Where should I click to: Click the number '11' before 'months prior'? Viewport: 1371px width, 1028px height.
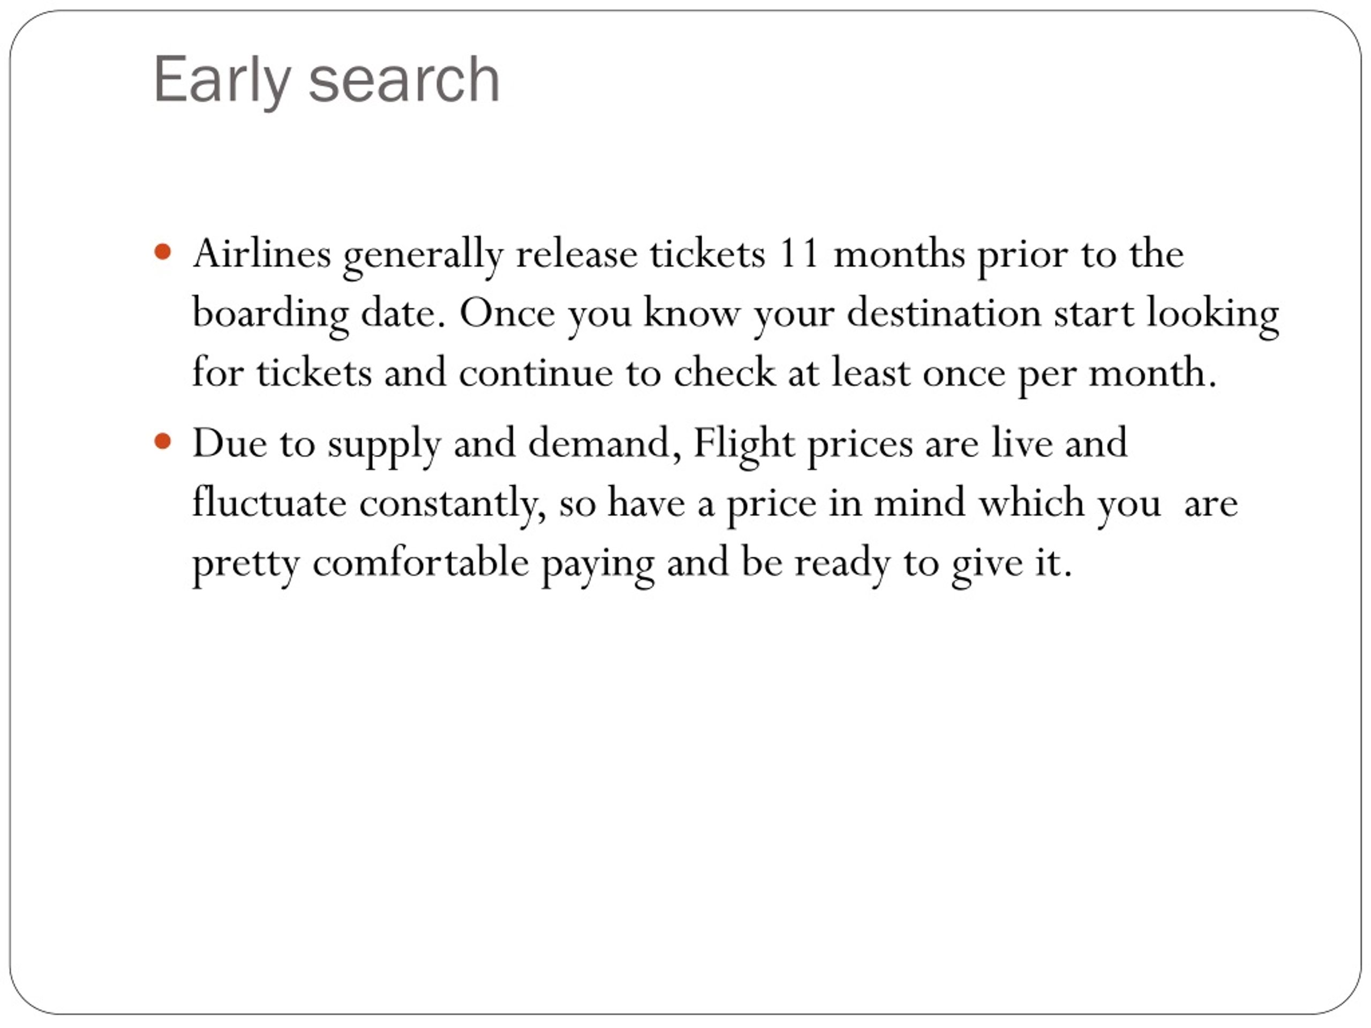pos(799,253)
